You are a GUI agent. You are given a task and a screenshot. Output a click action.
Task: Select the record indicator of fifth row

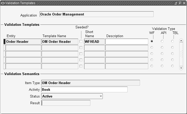[x=4, y=66]
